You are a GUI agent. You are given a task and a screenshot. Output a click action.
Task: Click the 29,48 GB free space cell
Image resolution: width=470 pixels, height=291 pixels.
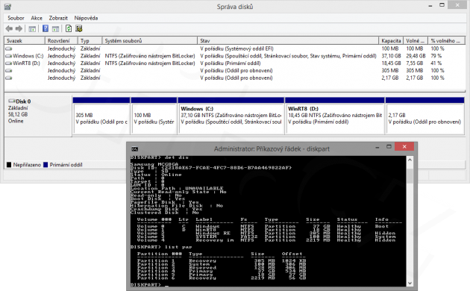tap(416, 56)
